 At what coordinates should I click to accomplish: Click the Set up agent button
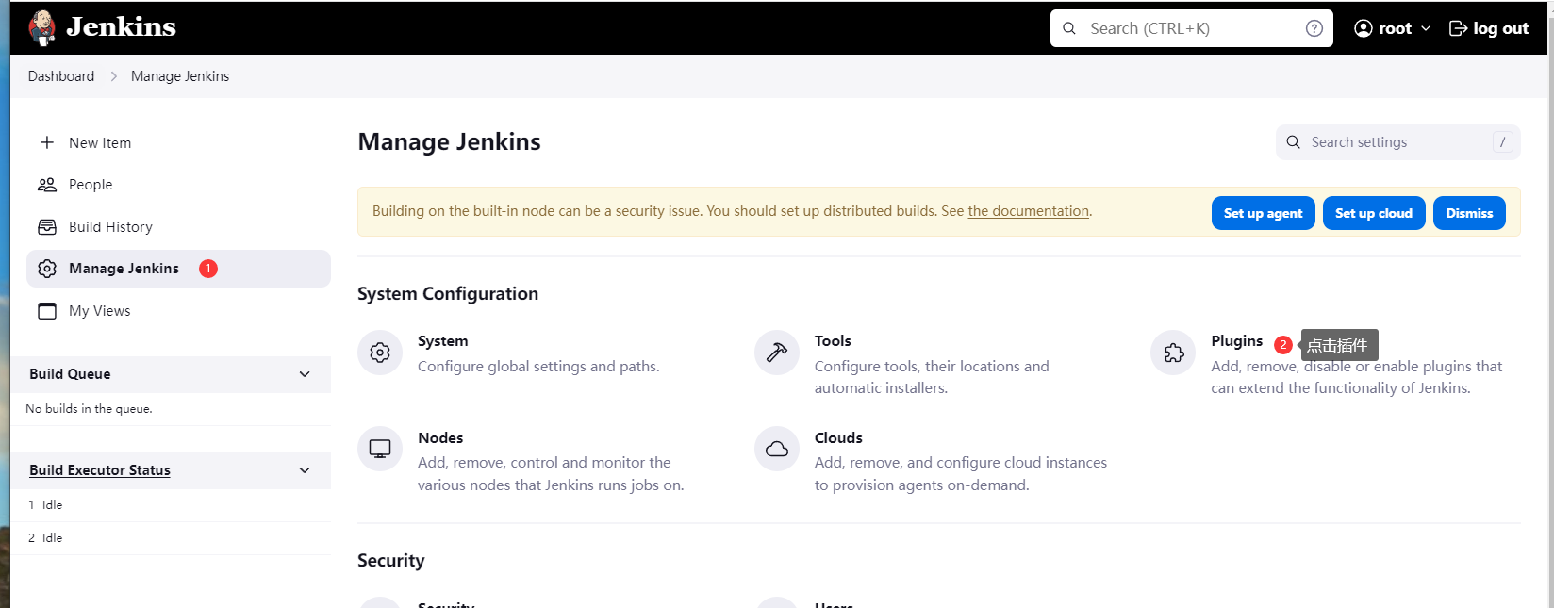click(x=1263, y=213)
